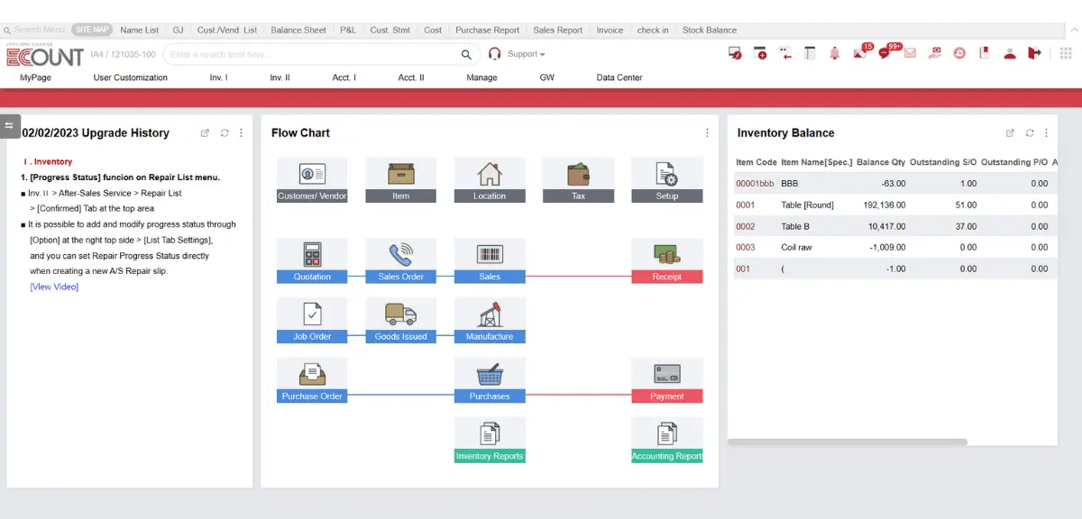Open the Job Order checklist icon
This screenshot has width=1082, height=519.
pos(312,321)
